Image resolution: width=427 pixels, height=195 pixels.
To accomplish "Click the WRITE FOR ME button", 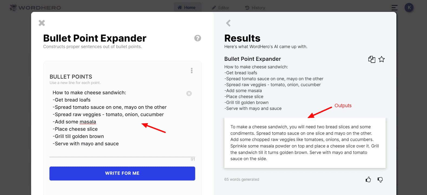I will [x=122, y=173].
